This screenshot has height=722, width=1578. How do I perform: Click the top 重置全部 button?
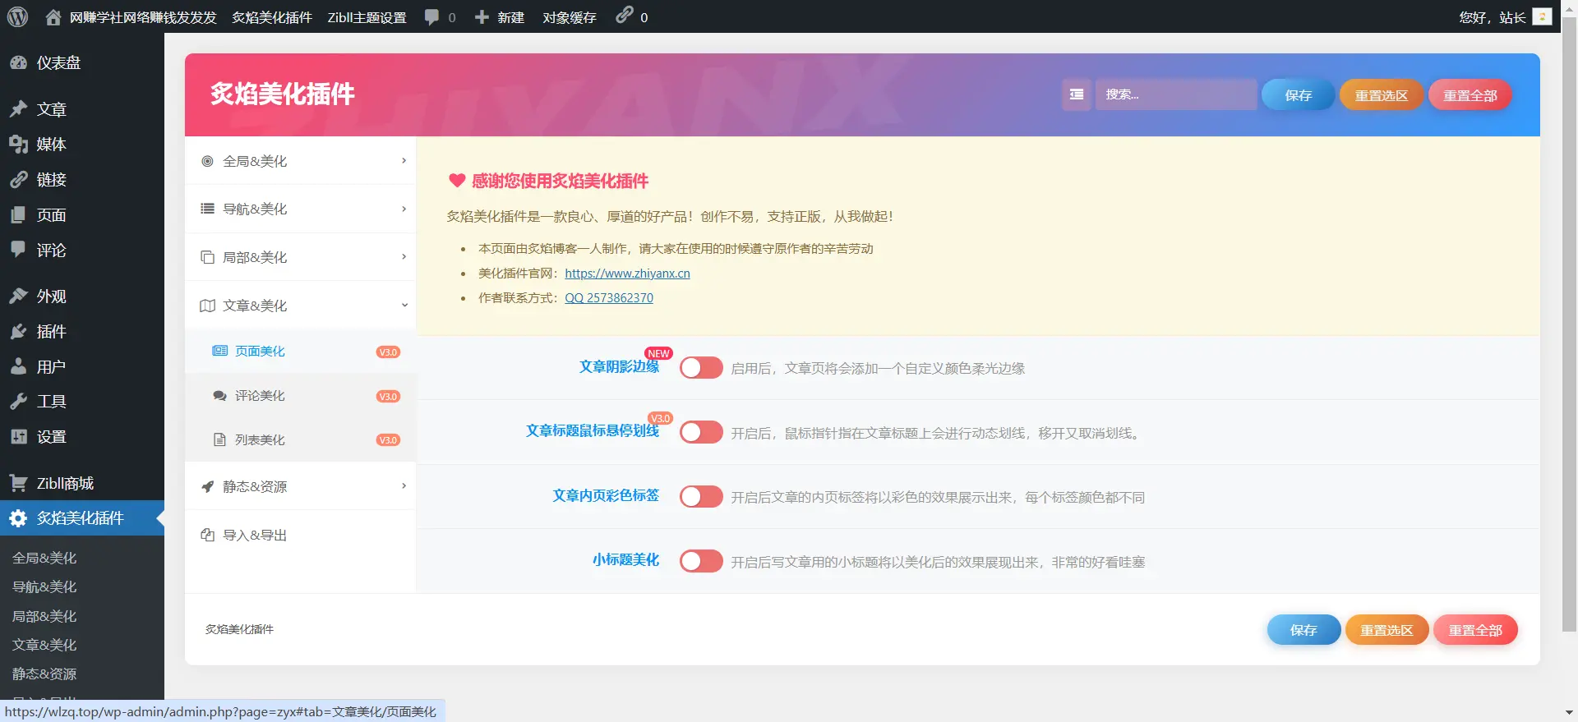[x=1470, y=95]
